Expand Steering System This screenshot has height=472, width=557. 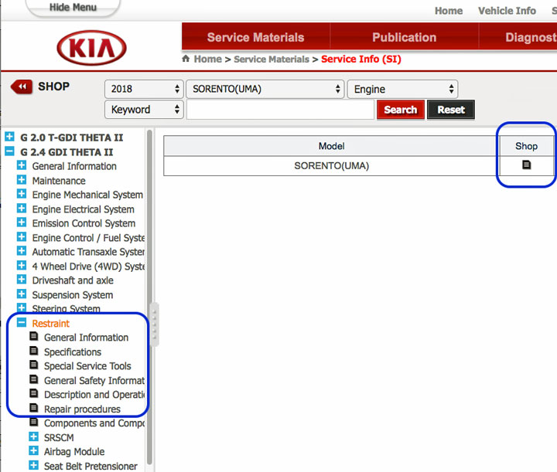click(22, 307)
